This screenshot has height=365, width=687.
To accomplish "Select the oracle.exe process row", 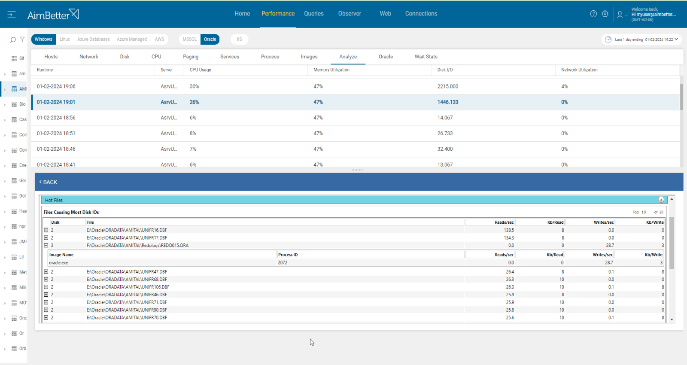I will (356, 262).
